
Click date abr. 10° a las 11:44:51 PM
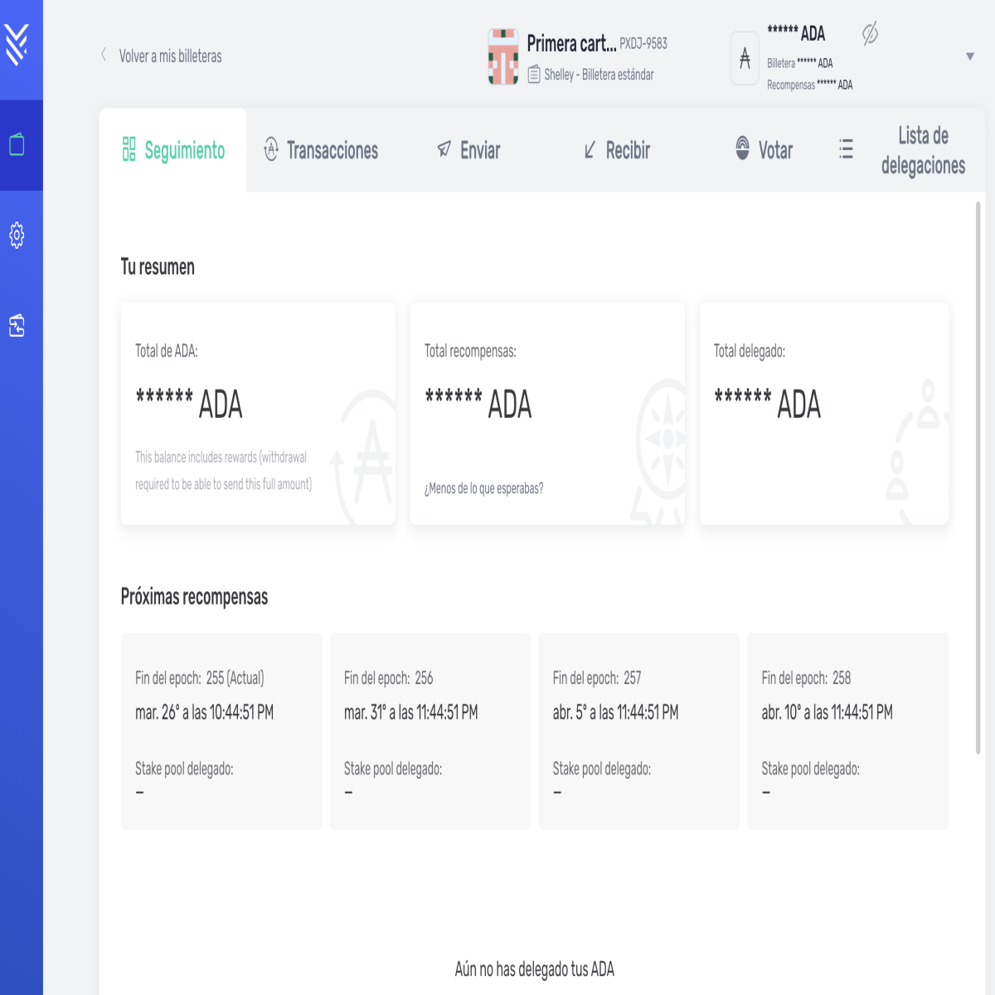828,712
